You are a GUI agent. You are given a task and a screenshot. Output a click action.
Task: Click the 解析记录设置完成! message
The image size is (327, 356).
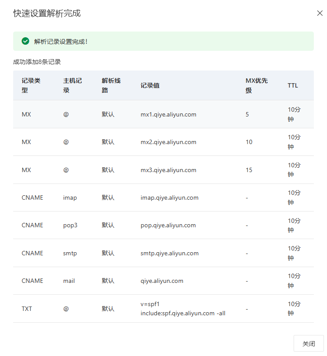click(x=61, y=42)
